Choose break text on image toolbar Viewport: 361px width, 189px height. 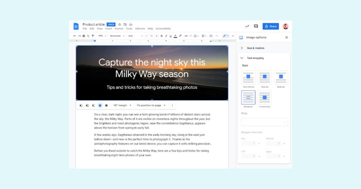93,105
